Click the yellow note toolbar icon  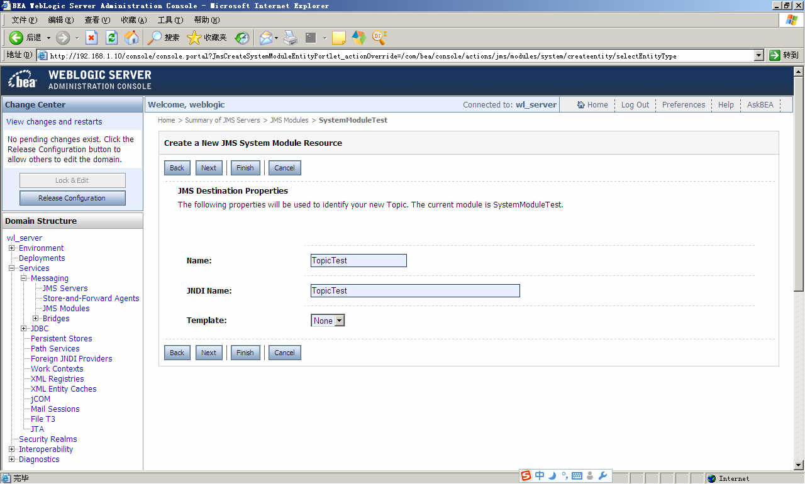coord(339,38)
